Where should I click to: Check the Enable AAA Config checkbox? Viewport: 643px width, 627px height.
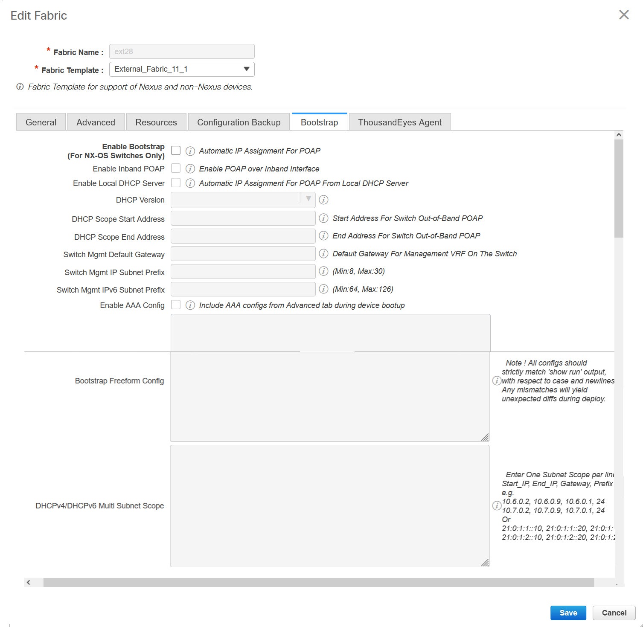pyautogui.click(x=175, y=305)
